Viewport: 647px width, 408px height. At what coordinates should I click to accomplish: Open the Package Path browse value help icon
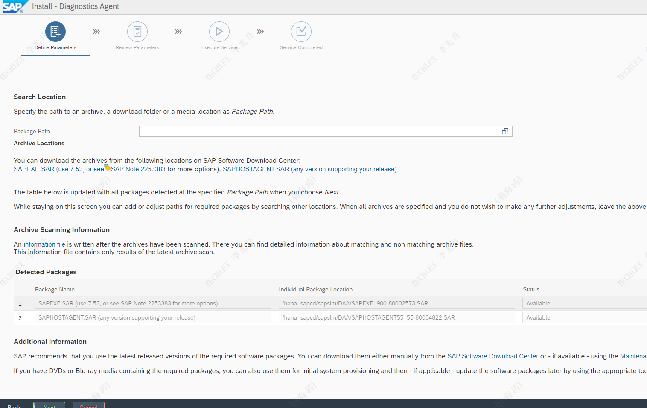(505, 131)
